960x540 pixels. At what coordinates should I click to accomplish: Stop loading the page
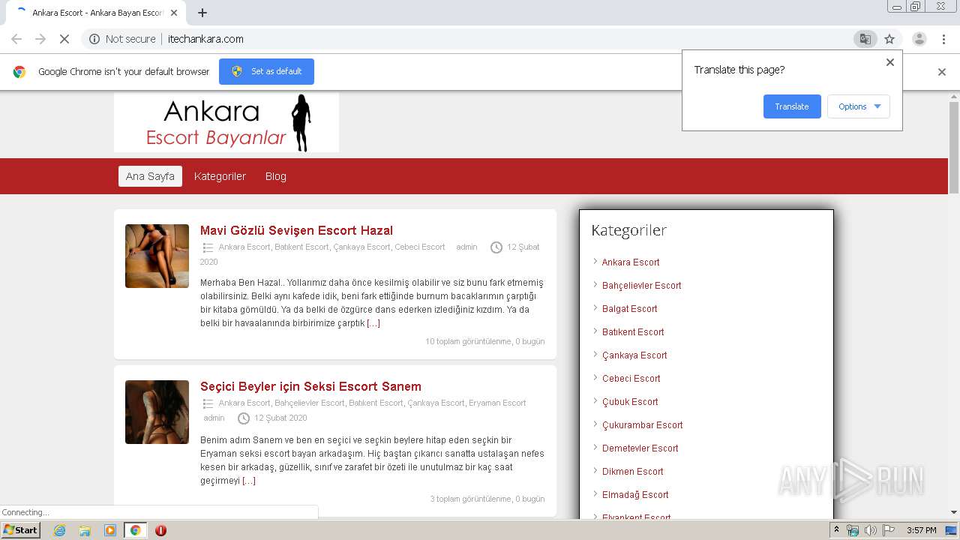click(x=64, y=39)
